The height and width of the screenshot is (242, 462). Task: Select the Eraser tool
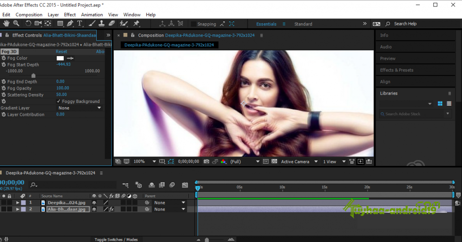pyautogui.click(x=112, y=24)
